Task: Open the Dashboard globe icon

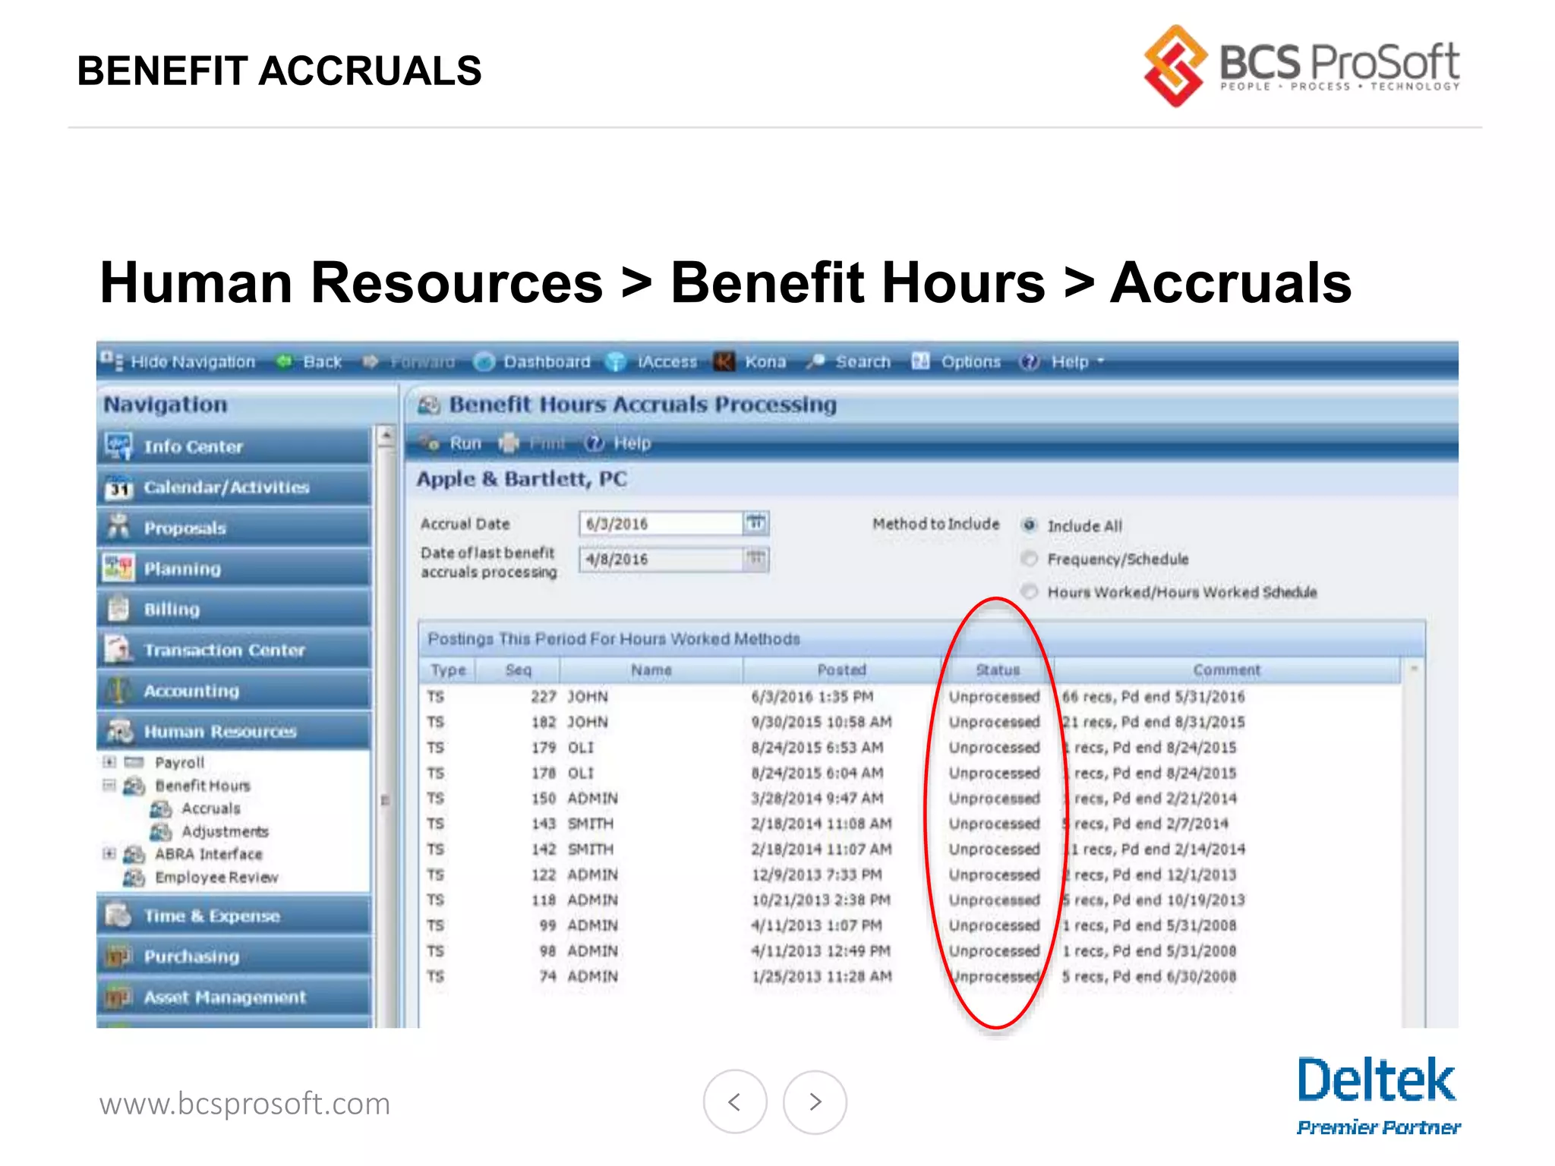Action: [484, 362]
